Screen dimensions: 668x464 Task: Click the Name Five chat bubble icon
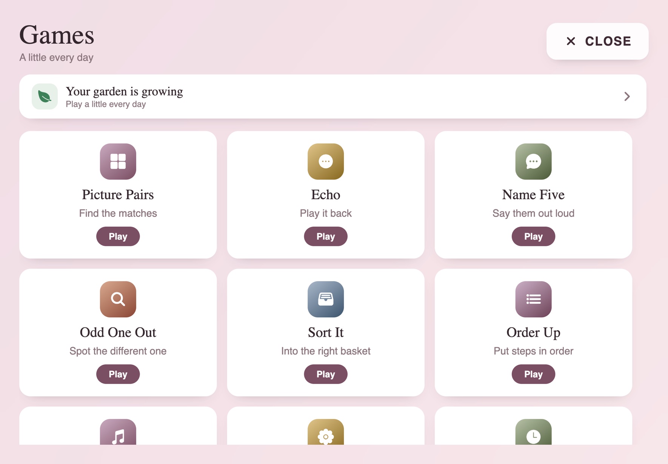coord(533,161)
